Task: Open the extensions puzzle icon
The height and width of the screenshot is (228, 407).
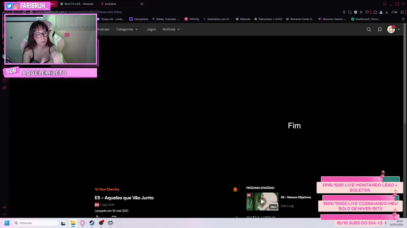Action: 375,12
